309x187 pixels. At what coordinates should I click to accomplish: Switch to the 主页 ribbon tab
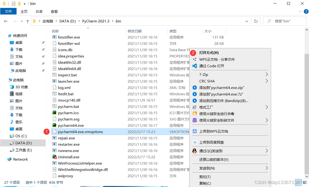(x=24, y=12)
